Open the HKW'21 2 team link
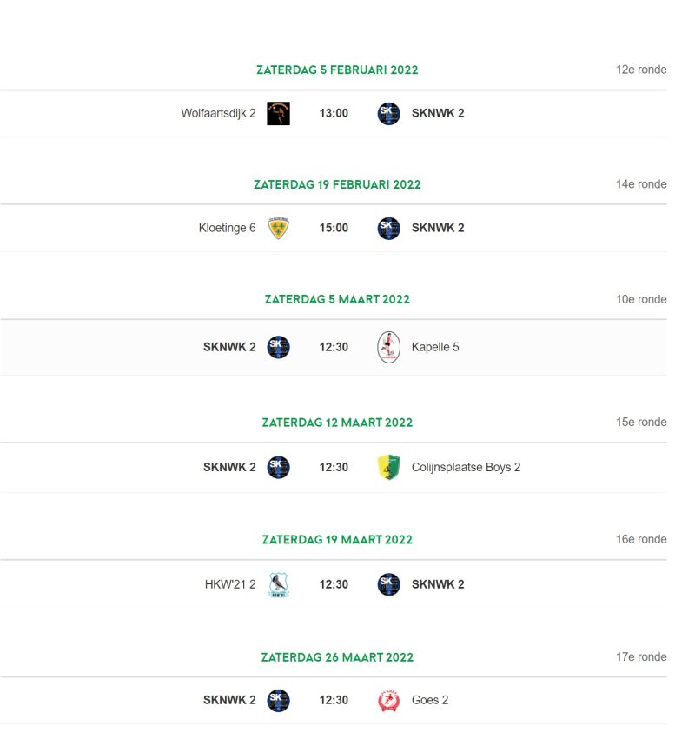 [230, 585]
